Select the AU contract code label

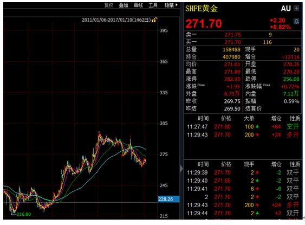click(285, 8)
